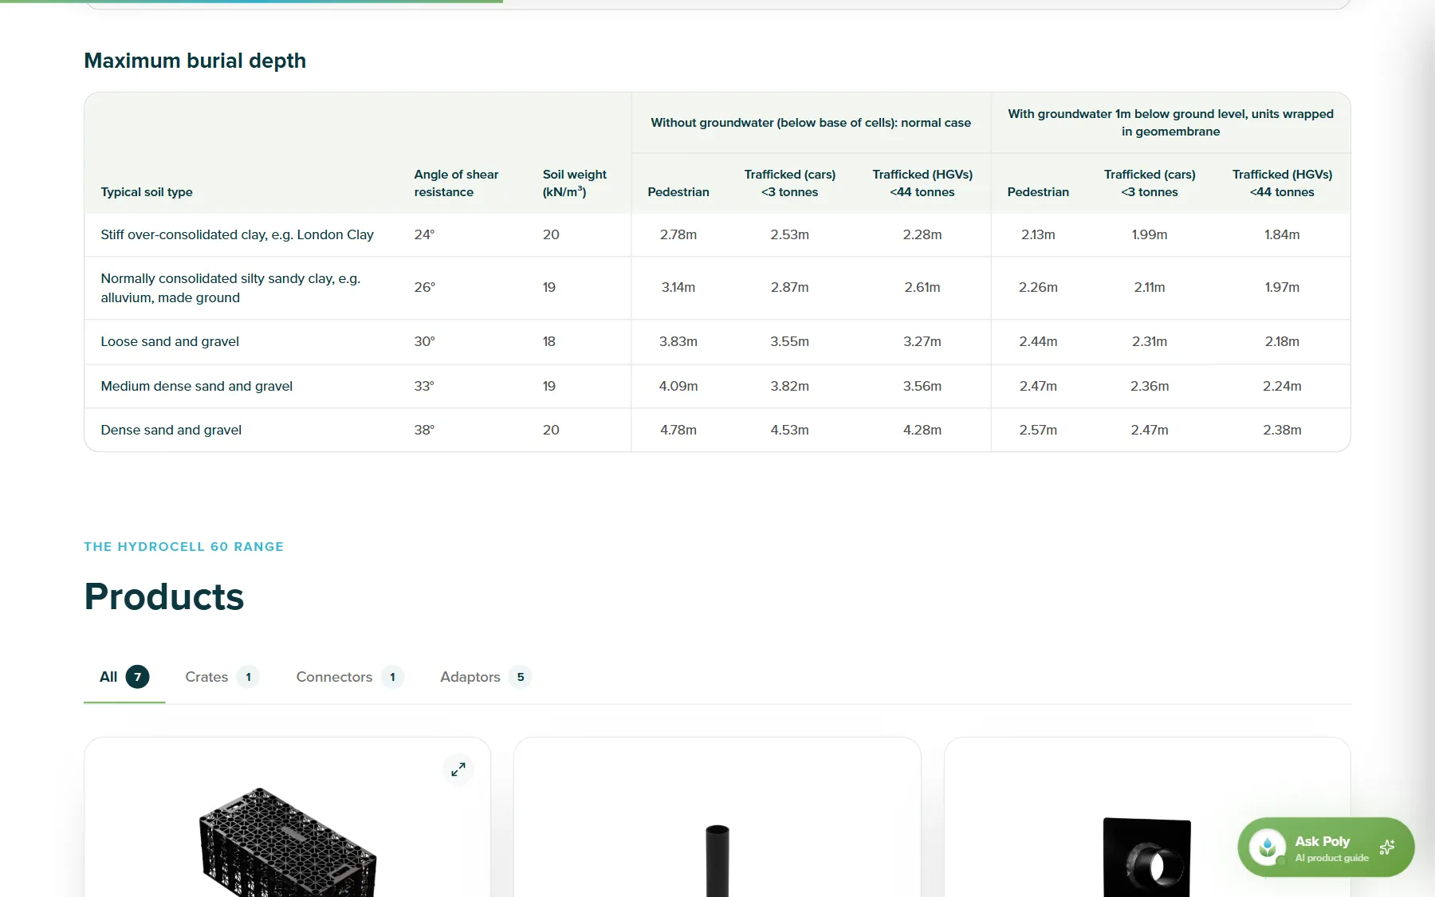Click the Ask Poly droplet logo icon

tap(1267, 847)
